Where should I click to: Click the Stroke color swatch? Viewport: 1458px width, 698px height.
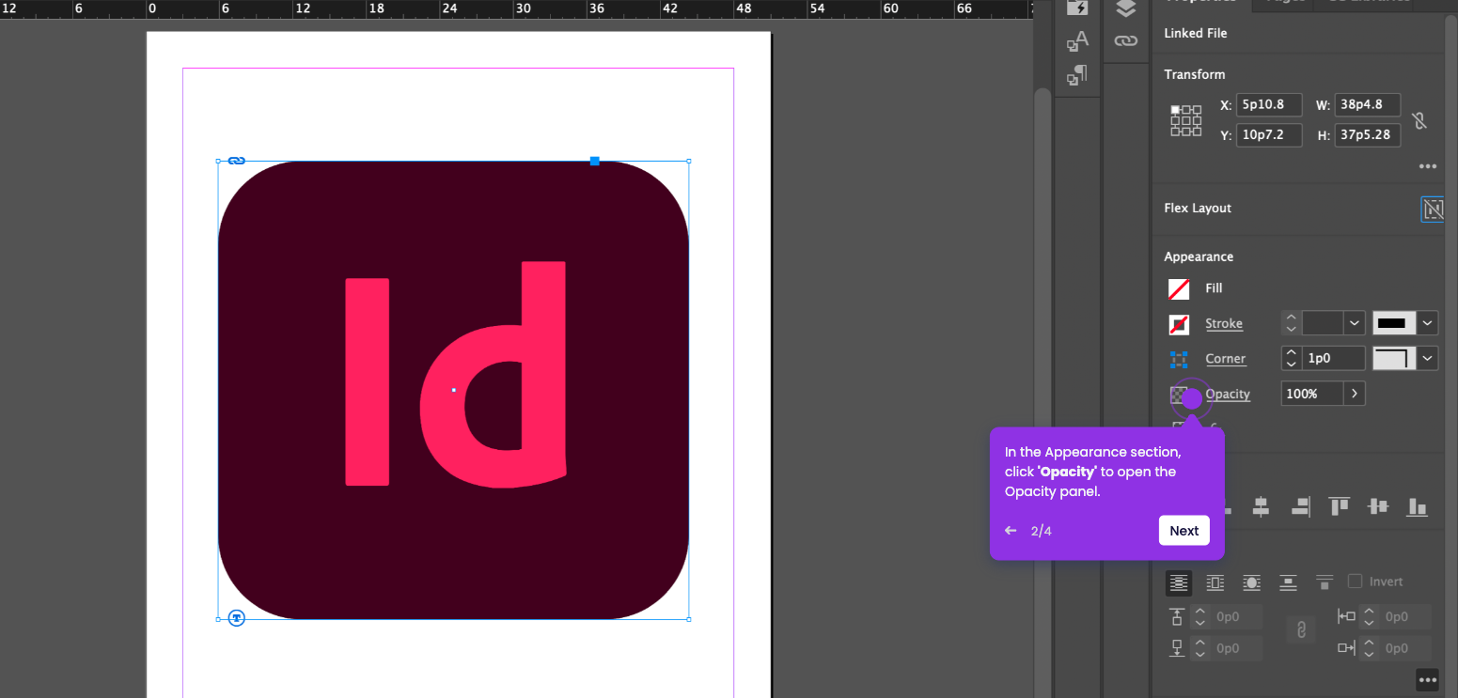(x=1179, y=324)
